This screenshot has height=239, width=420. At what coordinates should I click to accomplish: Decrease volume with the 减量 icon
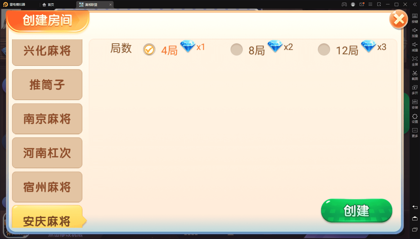tap(415, 46)
